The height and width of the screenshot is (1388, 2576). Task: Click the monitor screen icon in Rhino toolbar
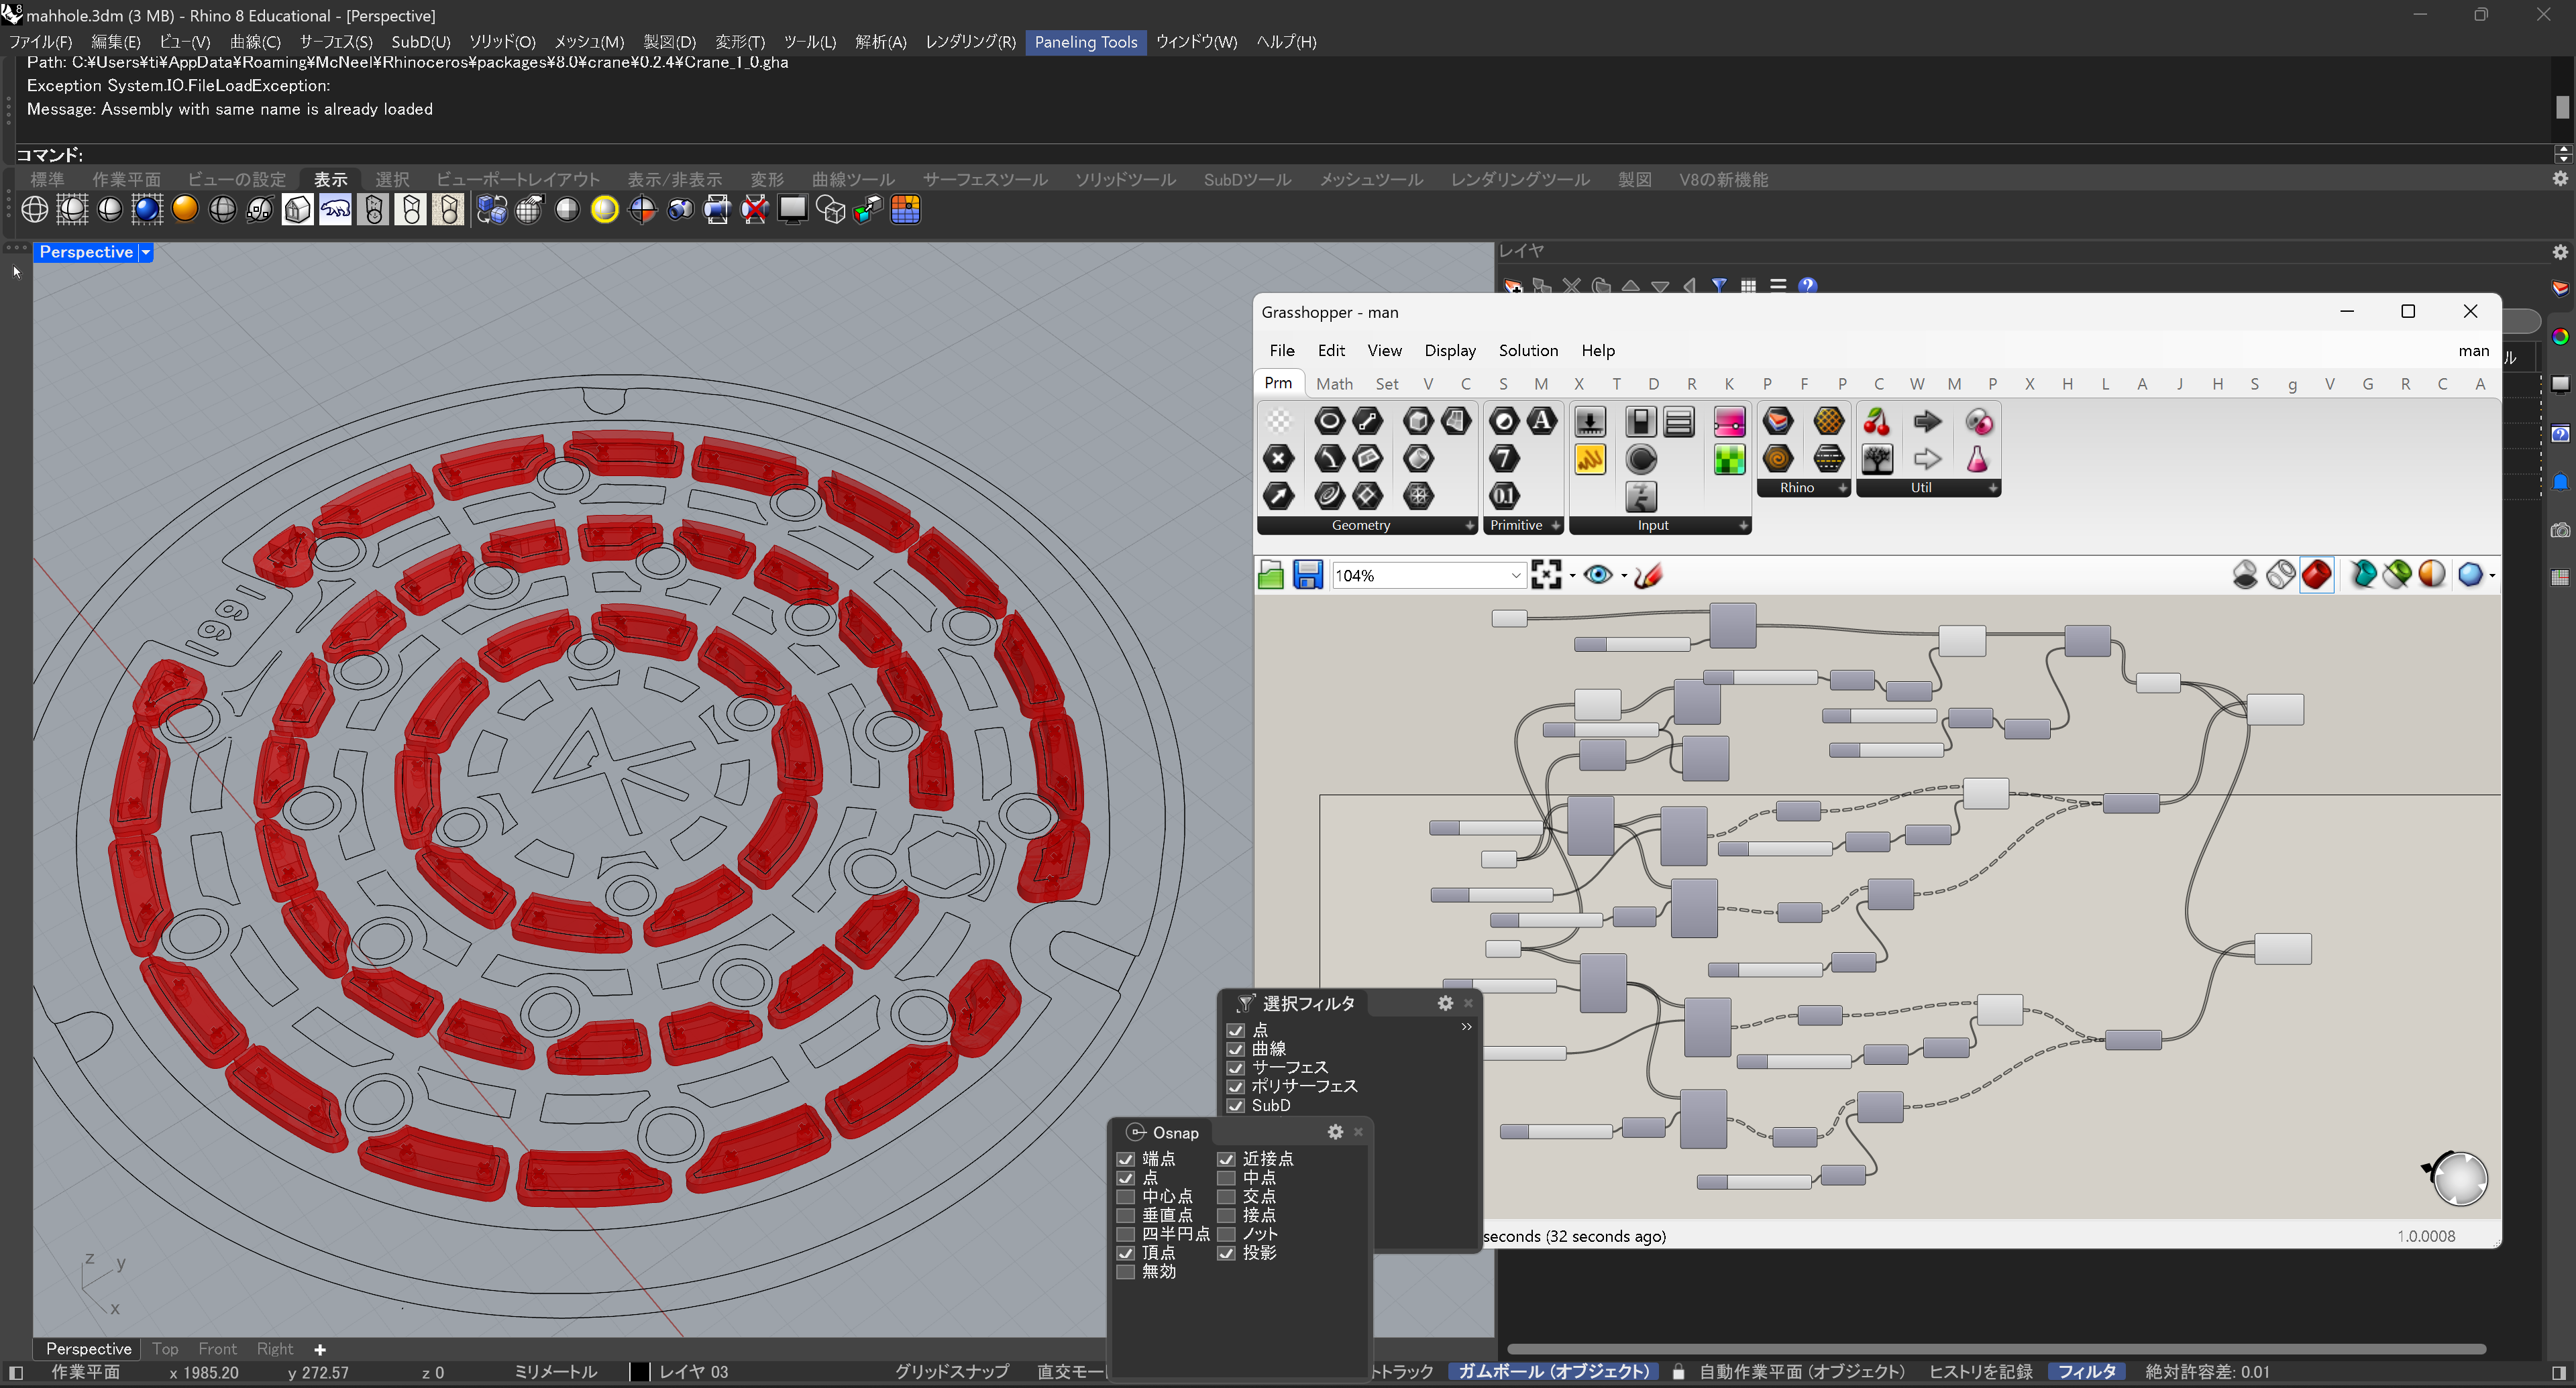[x=792, y=210]
